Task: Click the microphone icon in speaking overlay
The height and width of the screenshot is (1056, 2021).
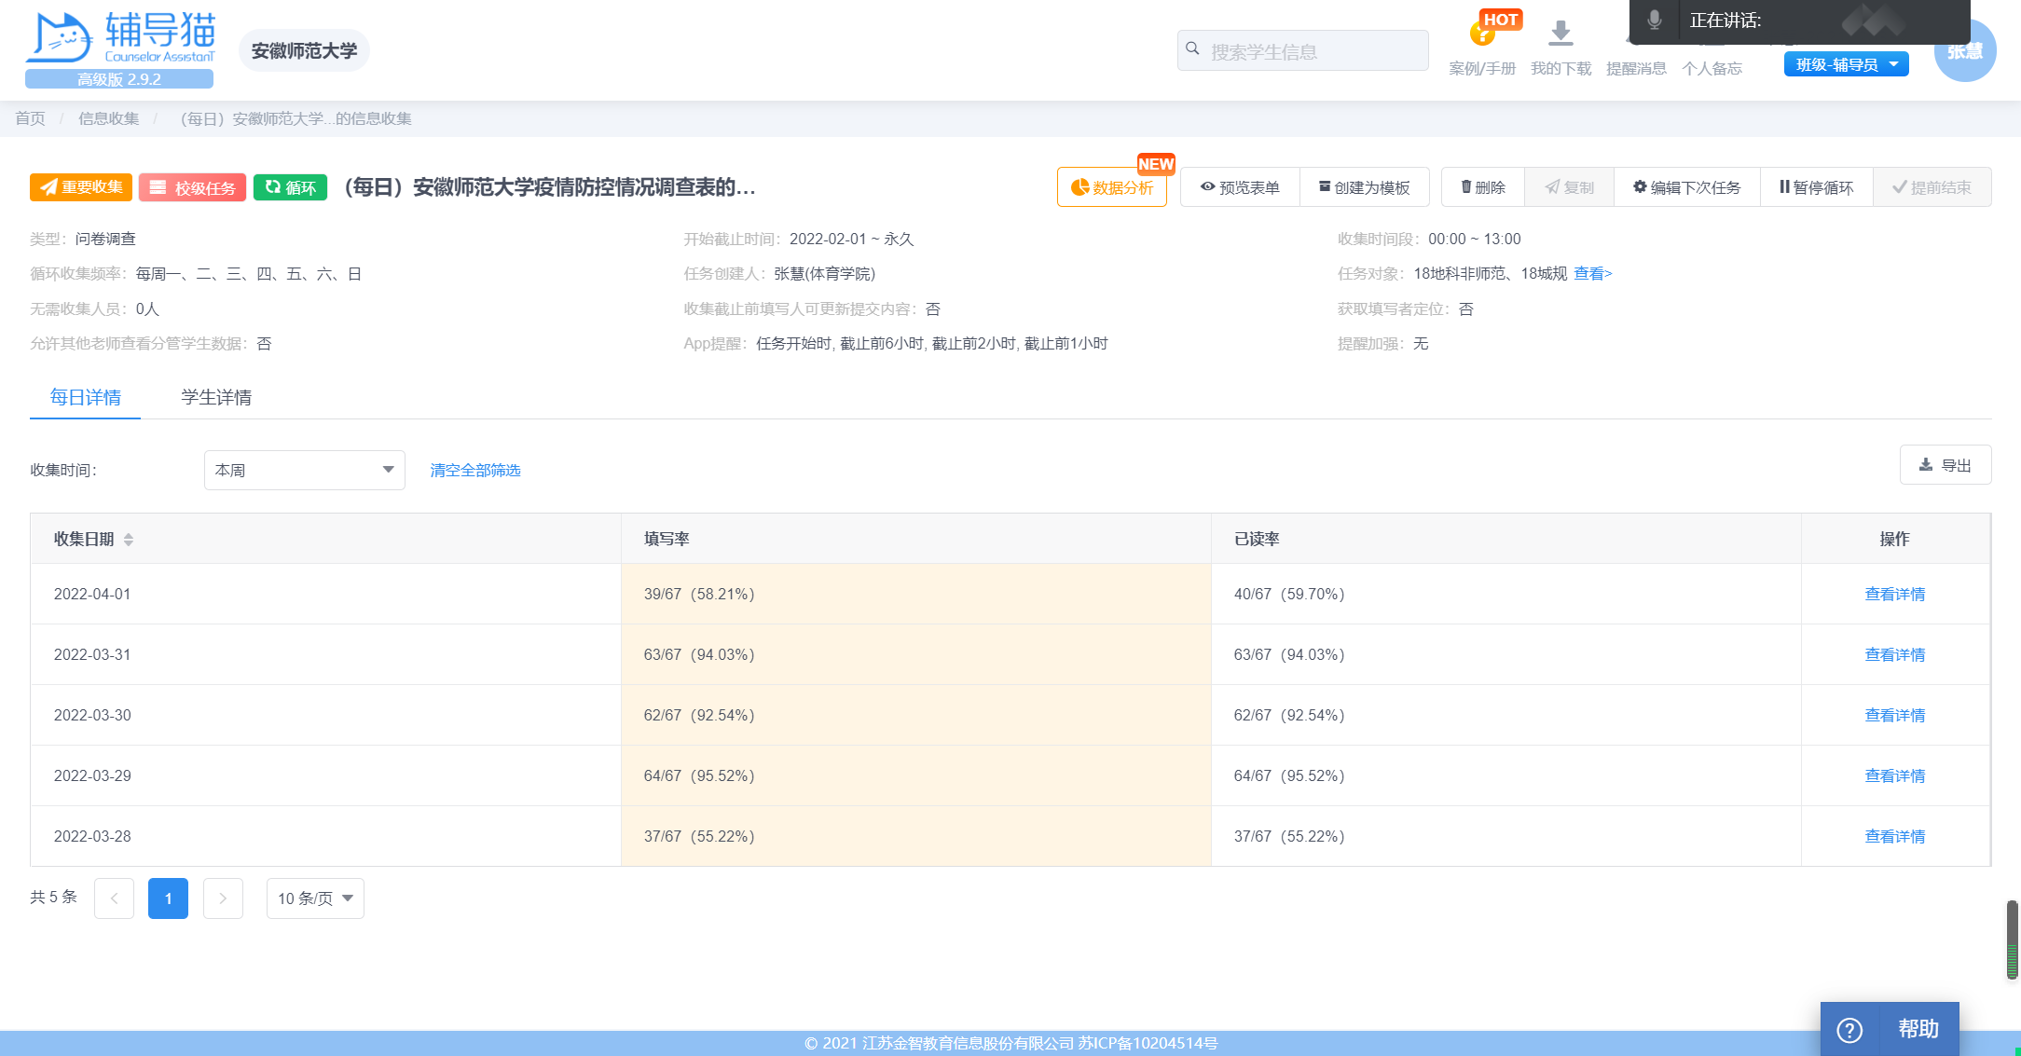Action: coord(1655,21)
